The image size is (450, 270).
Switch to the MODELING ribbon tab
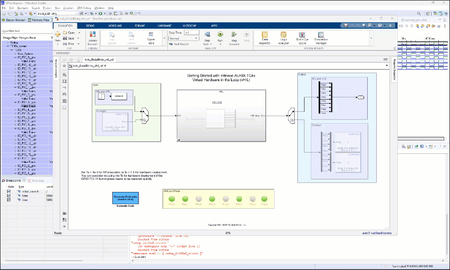point(115,26)
